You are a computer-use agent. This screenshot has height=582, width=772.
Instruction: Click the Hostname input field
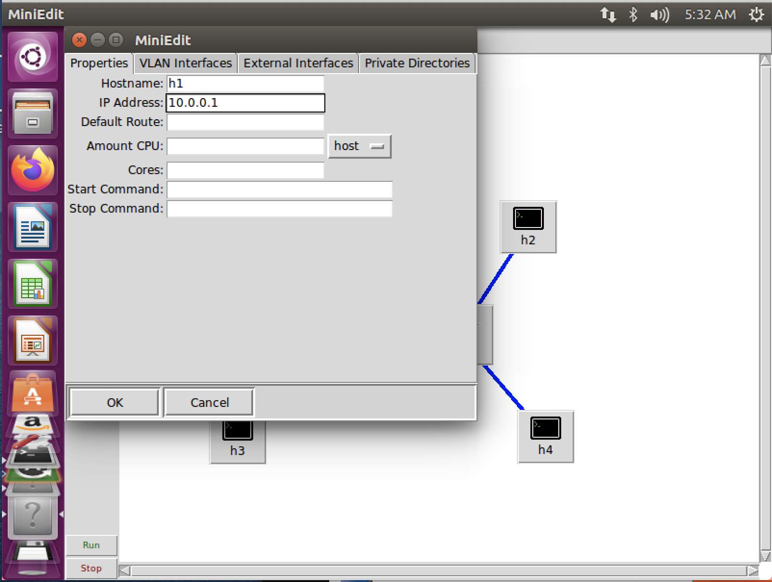pos(245,84)
